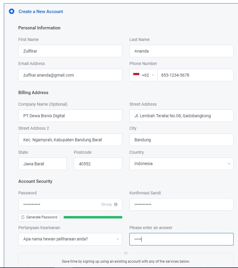Click the security answer input field
The width and height of the screenshot is (238, 268).
[x=181, y=239]
